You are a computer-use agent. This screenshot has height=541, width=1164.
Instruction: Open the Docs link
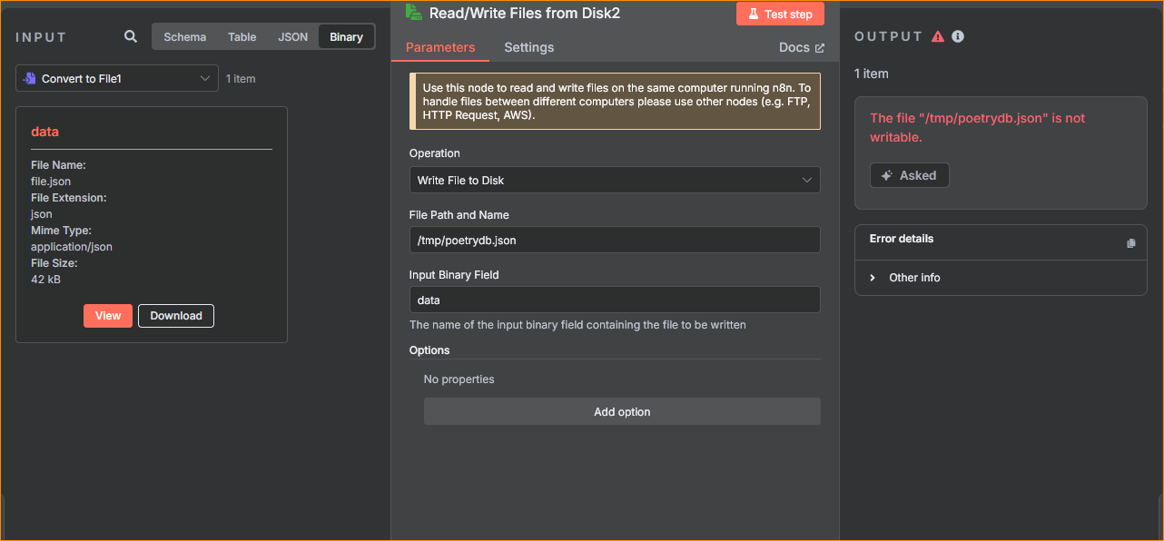coord(802,47)
